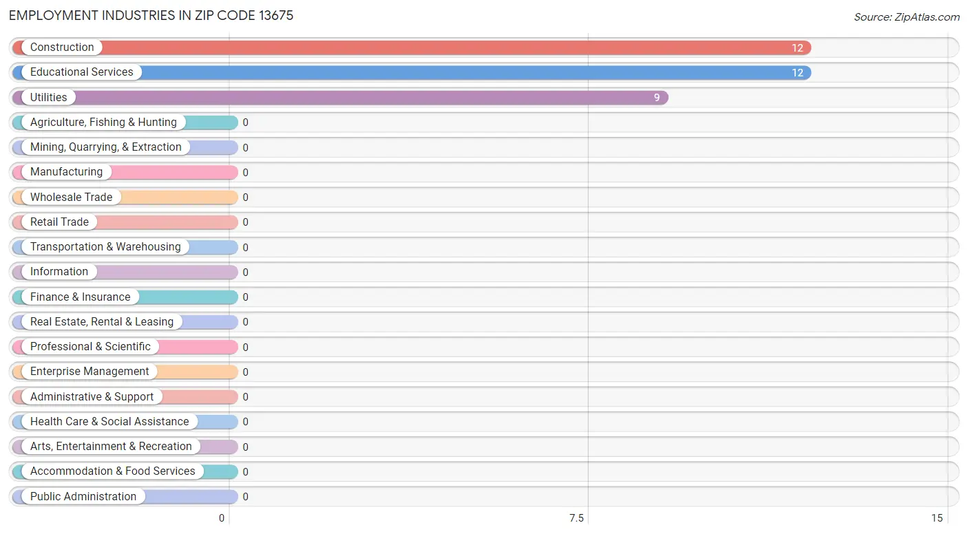Click the Retail Trade label
The width and height of the screenshot is (968, 534).
pos(59,222)
